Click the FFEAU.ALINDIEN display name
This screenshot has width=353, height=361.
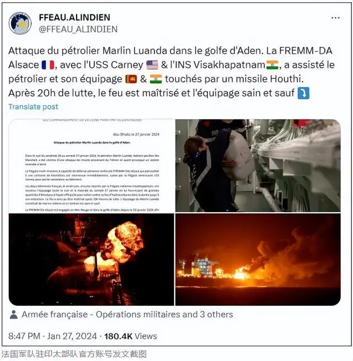click(74, 17)
